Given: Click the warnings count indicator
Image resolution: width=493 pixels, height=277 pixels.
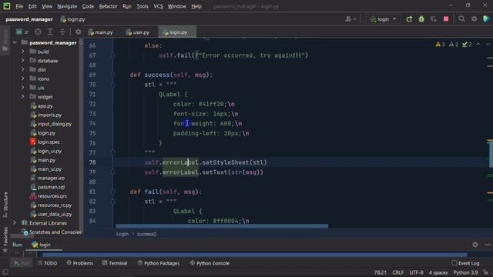Looking at the screenshot, I should 440,45.
